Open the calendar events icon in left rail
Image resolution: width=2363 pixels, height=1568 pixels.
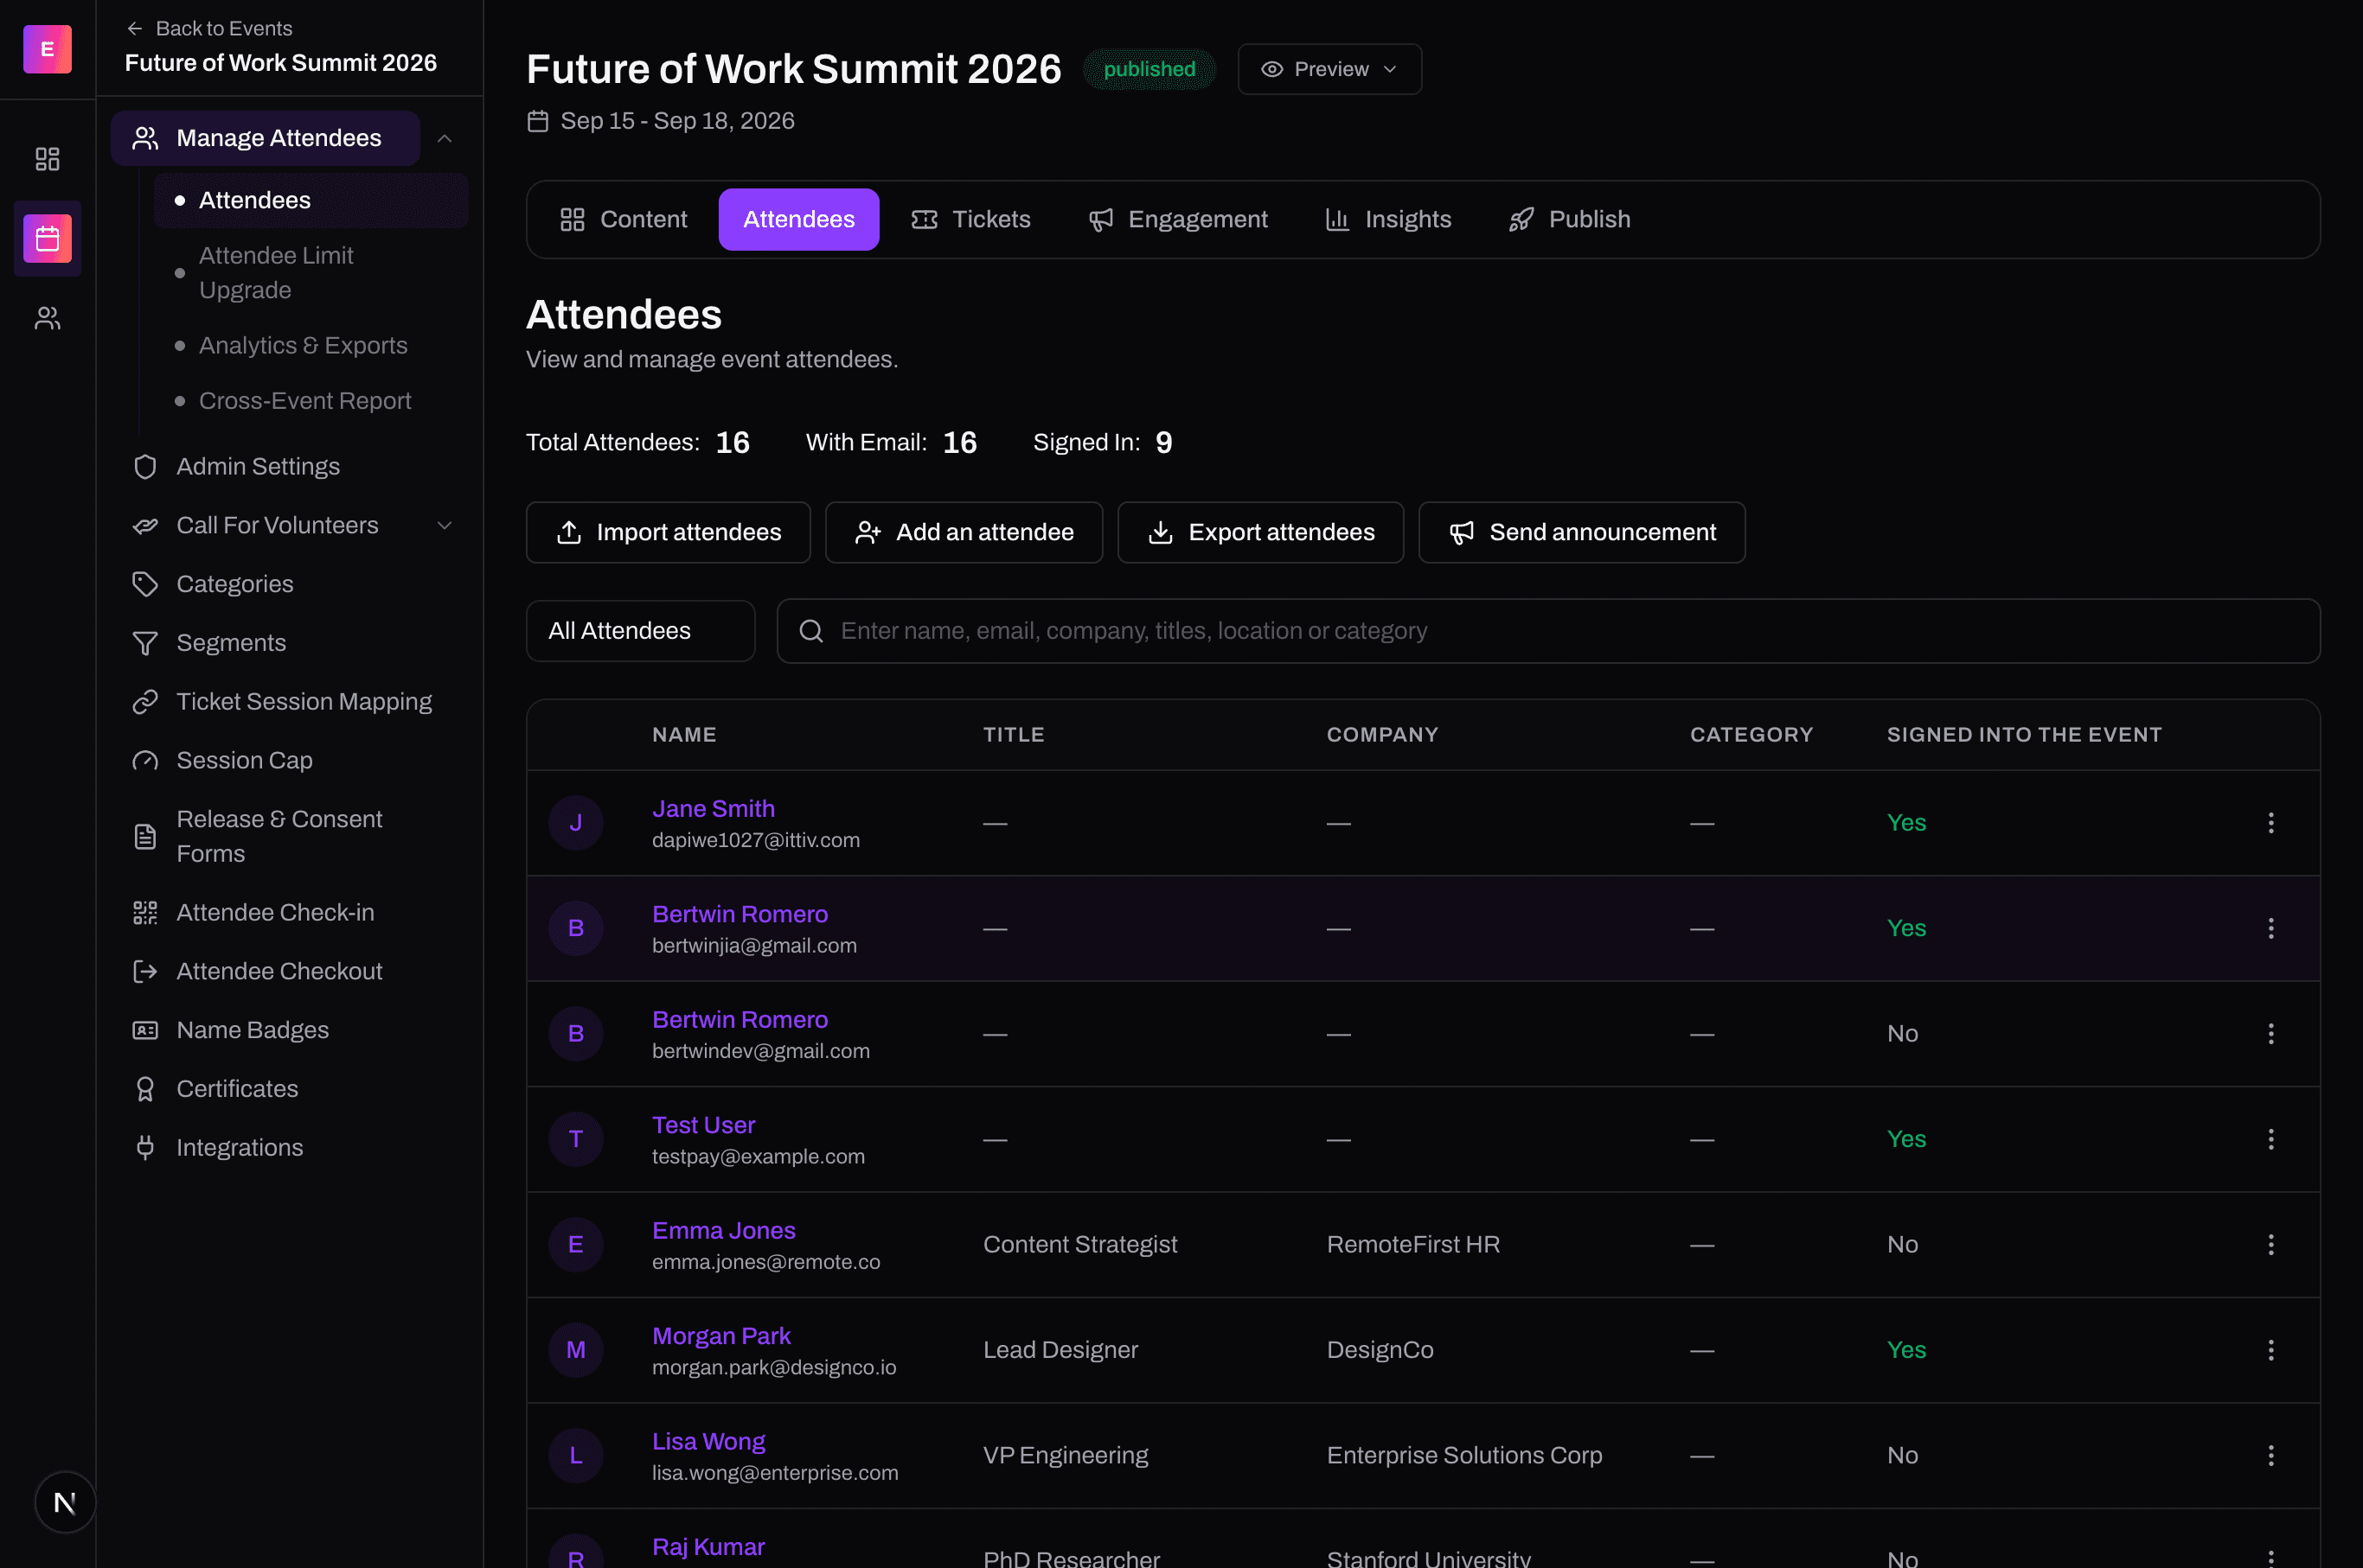point(47,239)
